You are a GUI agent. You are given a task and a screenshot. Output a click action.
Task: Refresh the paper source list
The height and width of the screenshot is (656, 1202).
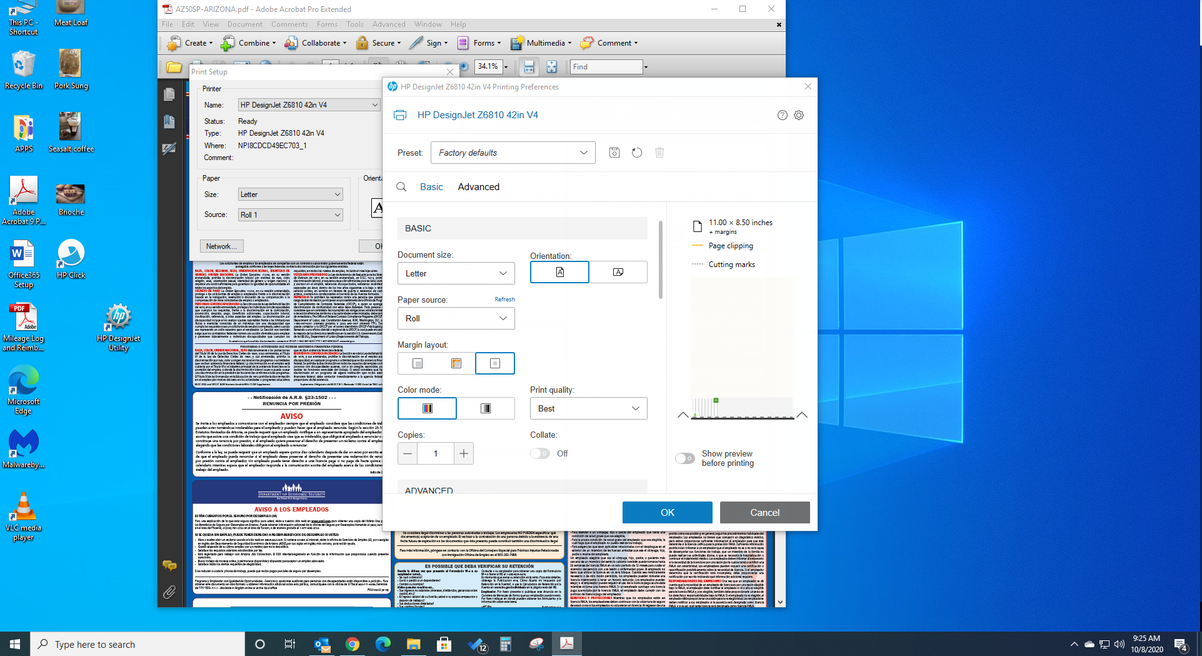504,300
